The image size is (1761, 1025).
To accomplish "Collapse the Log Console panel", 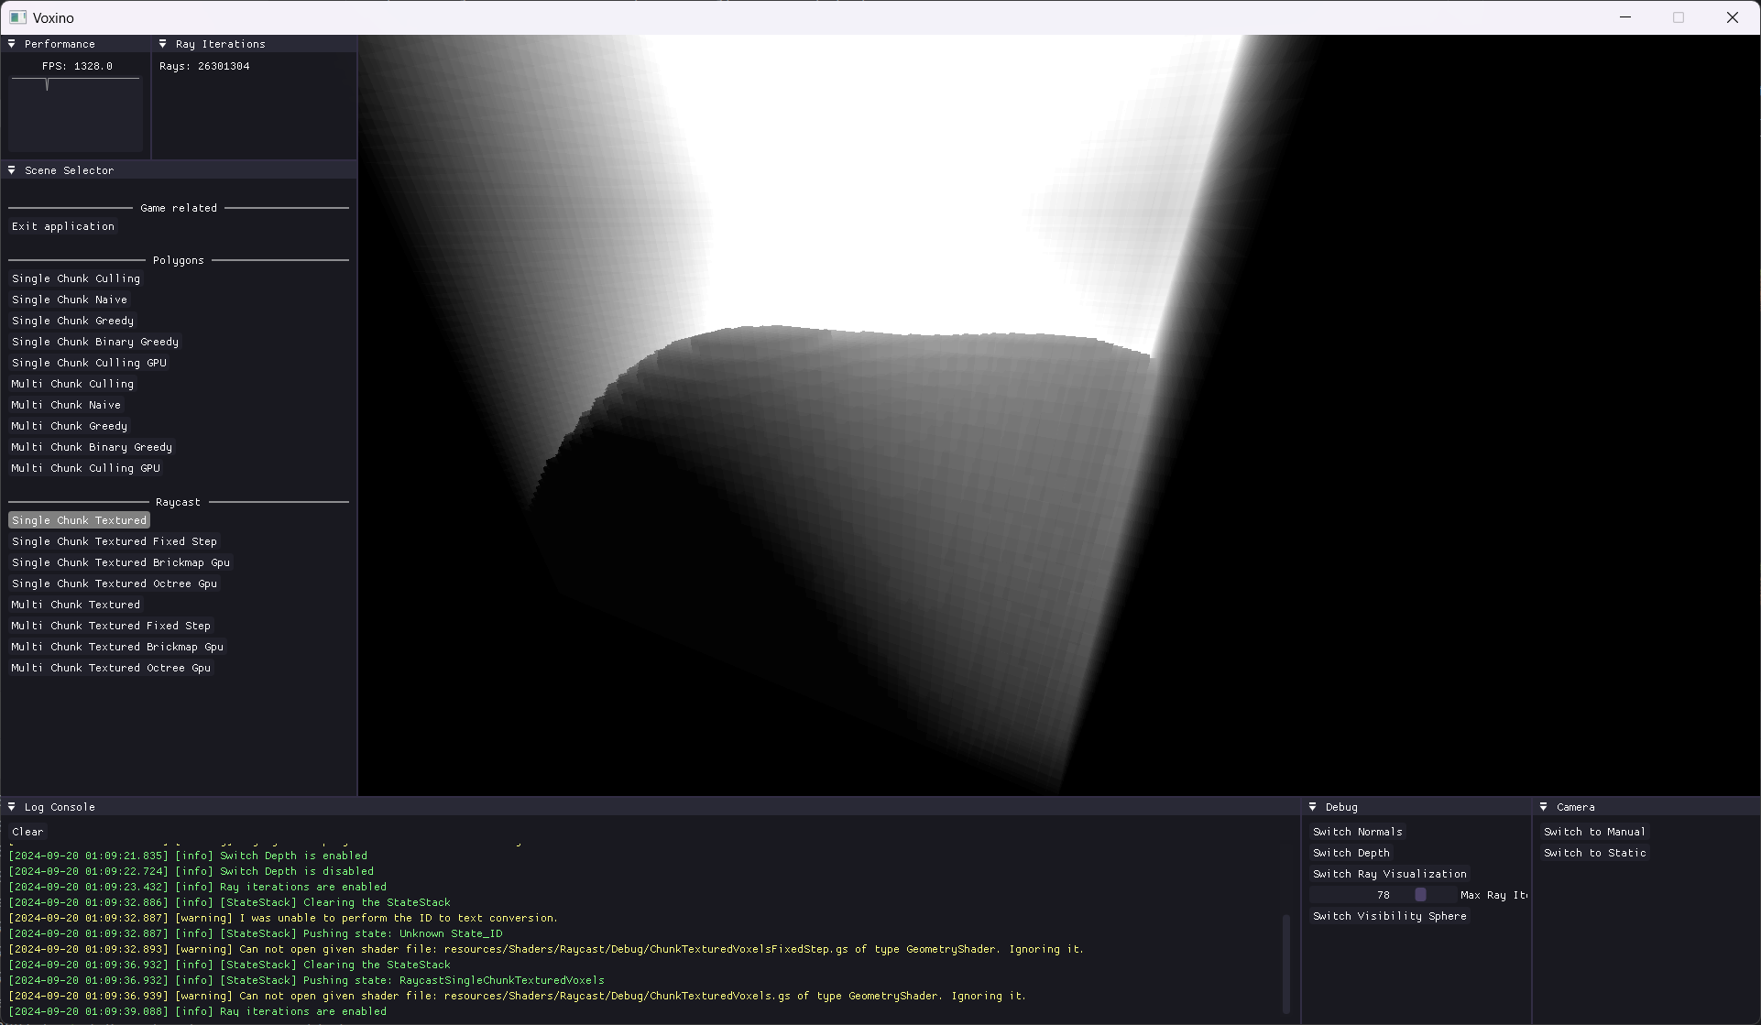I will (12, 807).
